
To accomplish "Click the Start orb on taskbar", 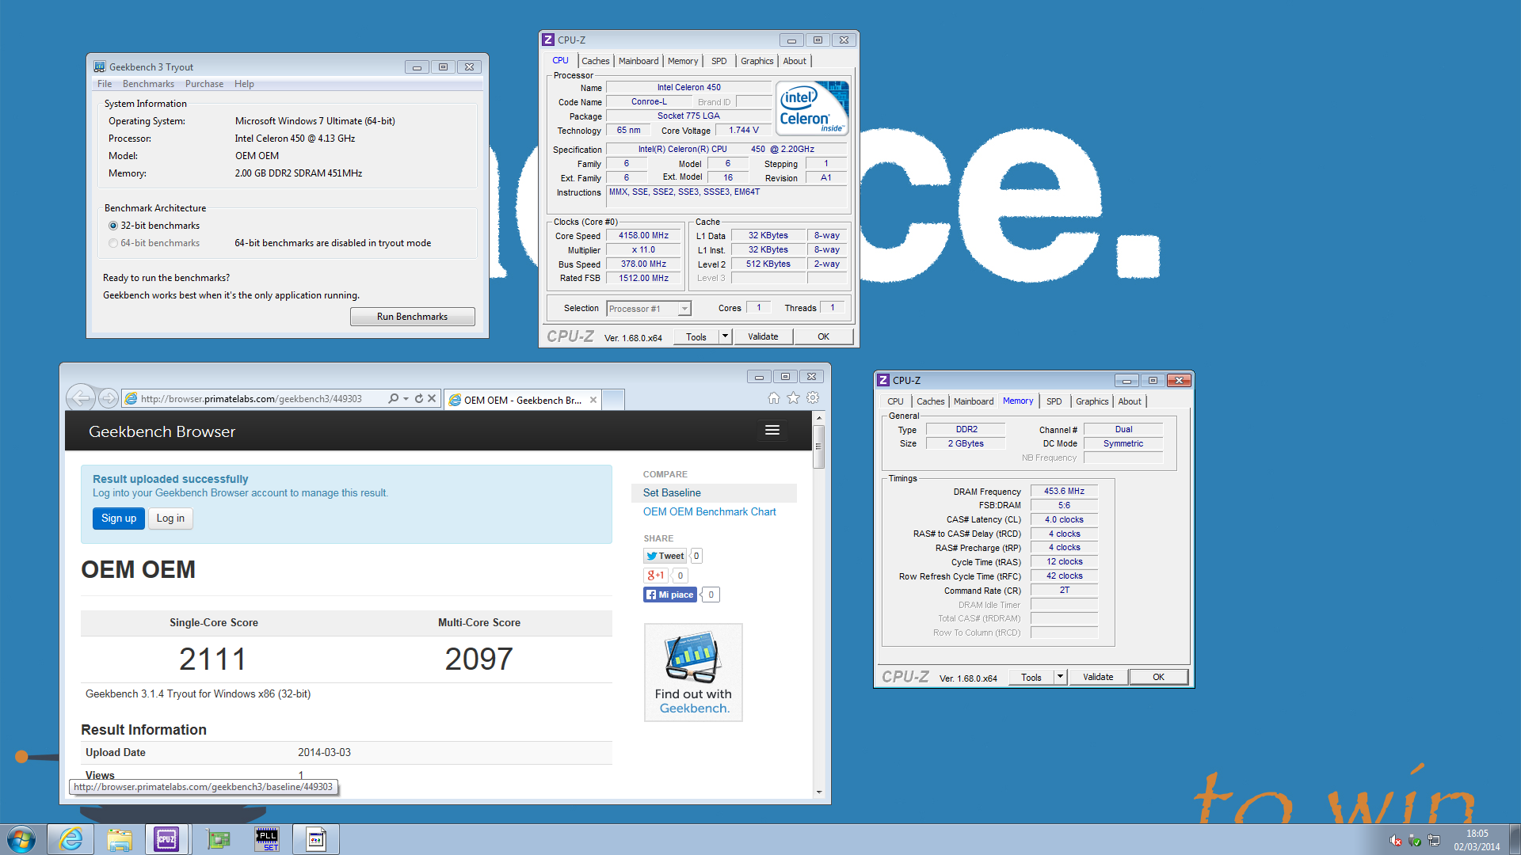I will tap(21, 839).
